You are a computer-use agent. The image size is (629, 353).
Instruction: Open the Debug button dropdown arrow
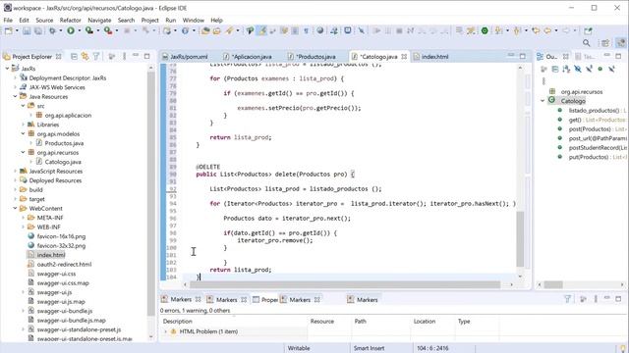61,30
